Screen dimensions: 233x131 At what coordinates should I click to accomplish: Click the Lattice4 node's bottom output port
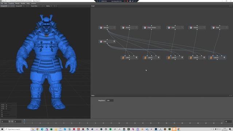pos(217,60)
